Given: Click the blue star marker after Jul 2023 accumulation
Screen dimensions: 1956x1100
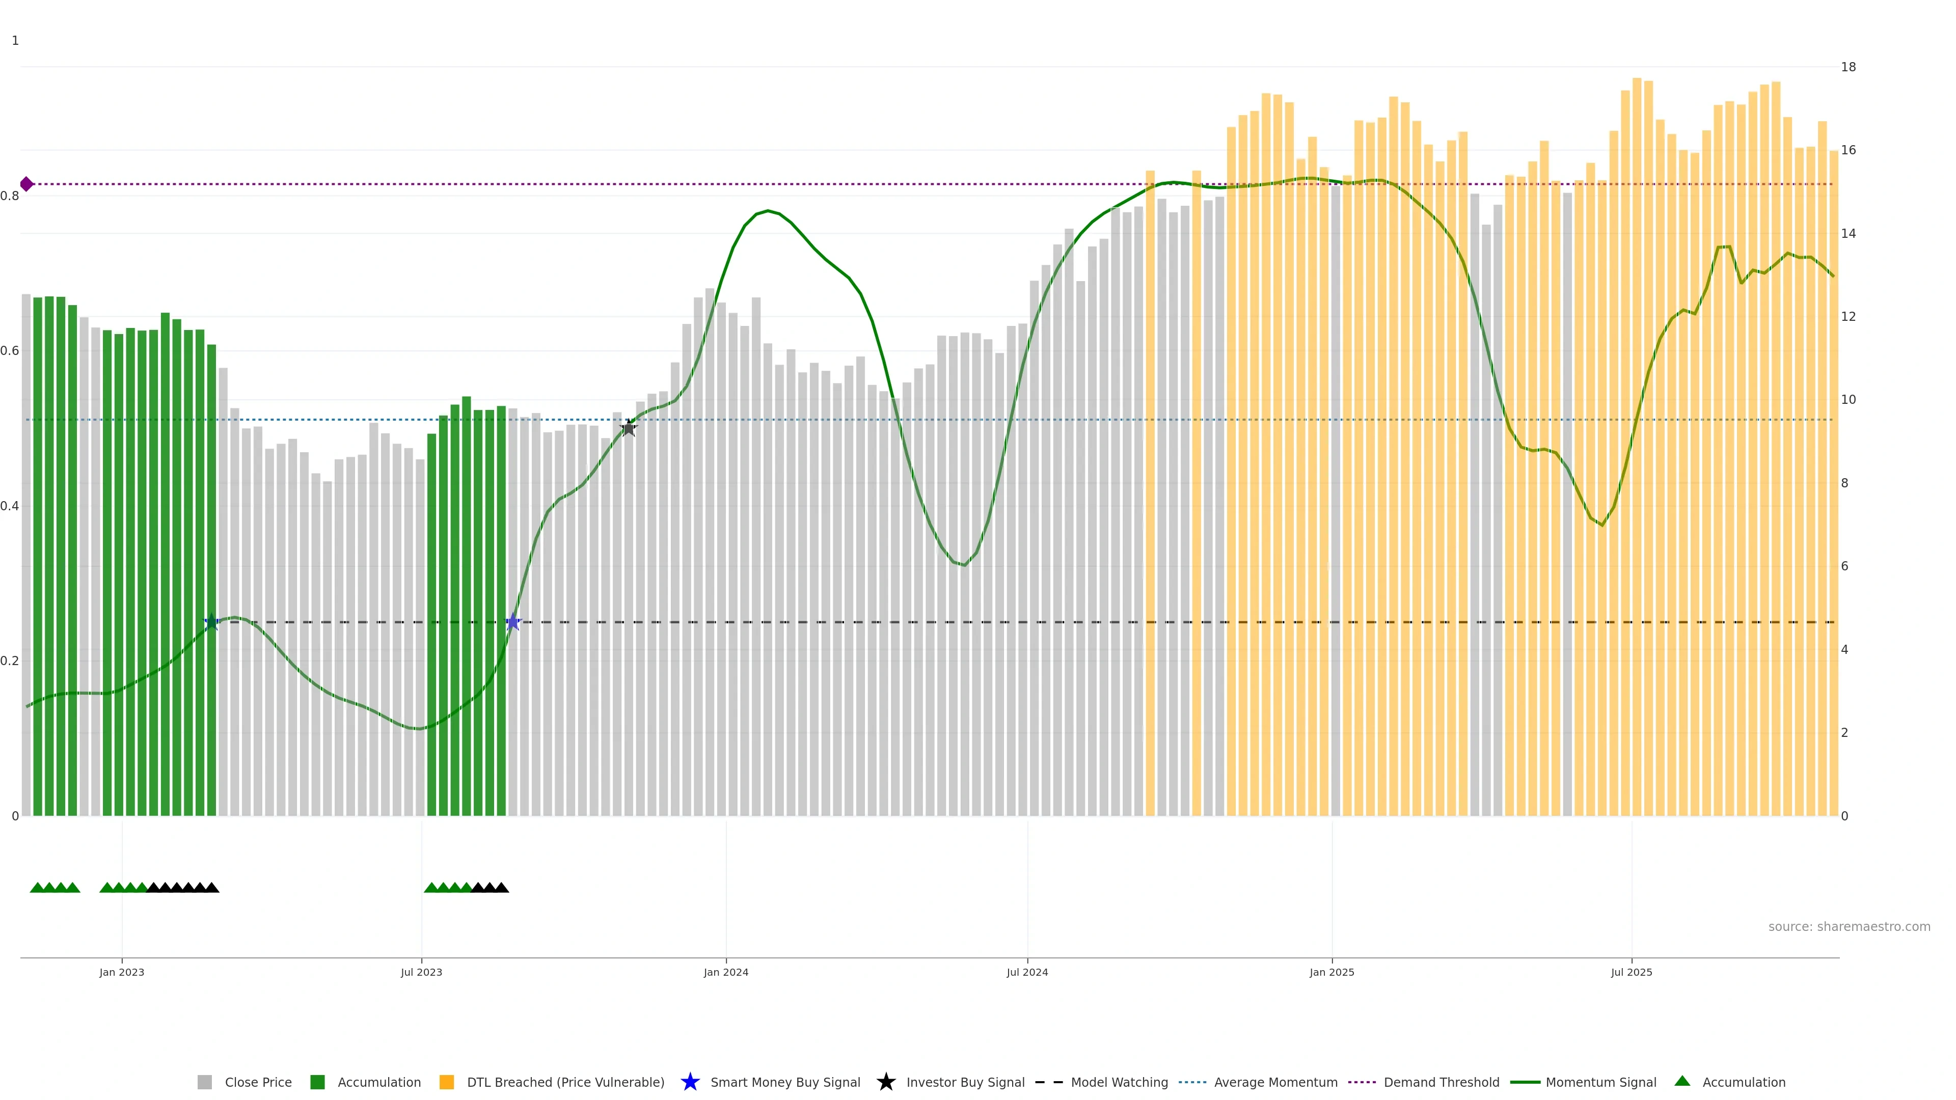Looking at the screenshot, I should [x=513, y=622].
